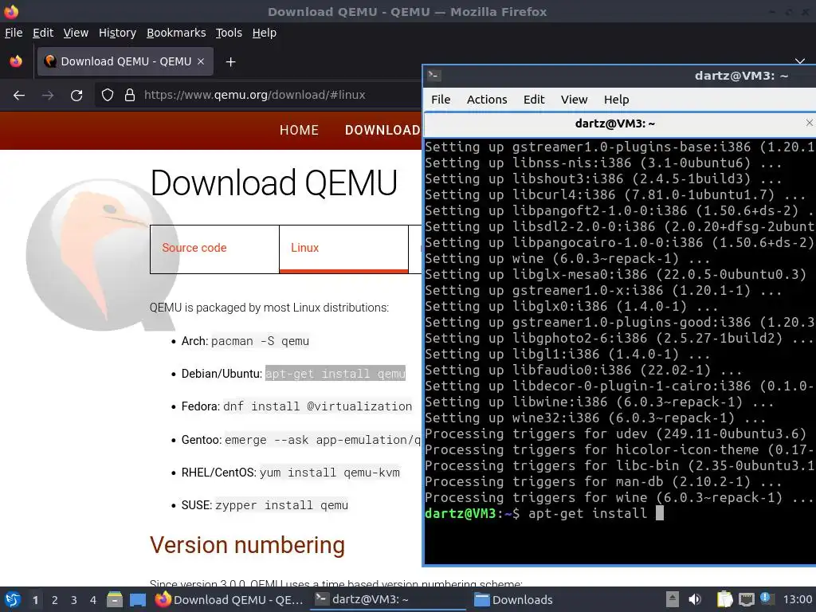The height and width of the screenshot is (612, 816).
Task: Click the 13:00 clock on the taskbar
Action: click(x=797, y=599)
